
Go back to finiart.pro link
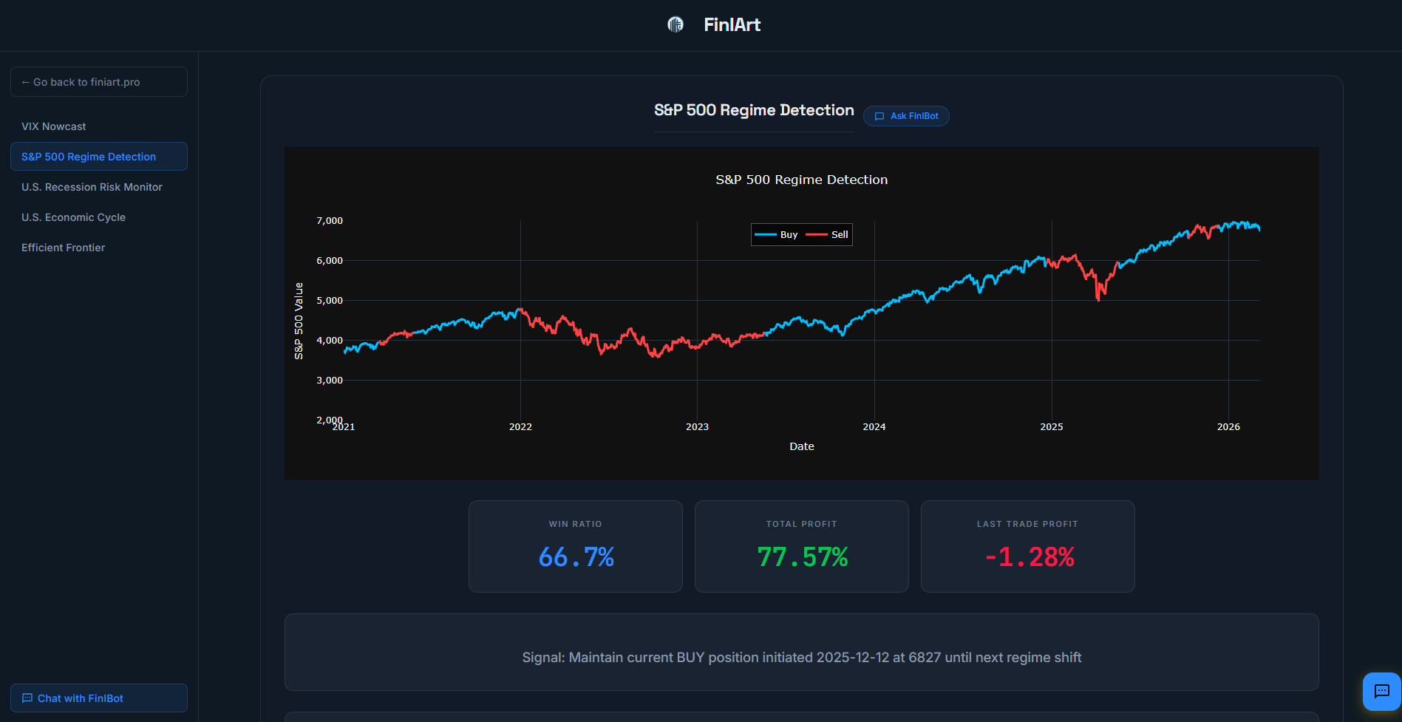pyautogui.click(x=99, y=82)
